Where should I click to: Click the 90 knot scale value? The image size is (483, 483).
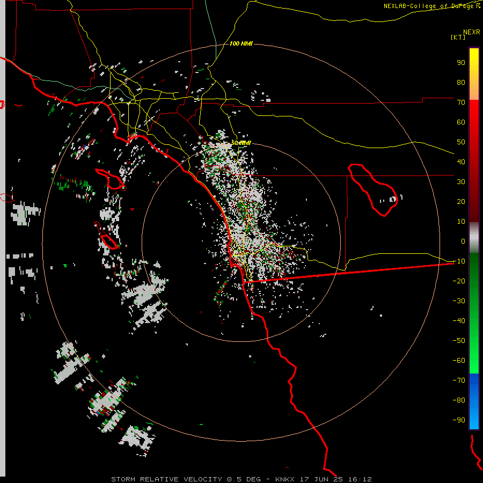point(461,63)
